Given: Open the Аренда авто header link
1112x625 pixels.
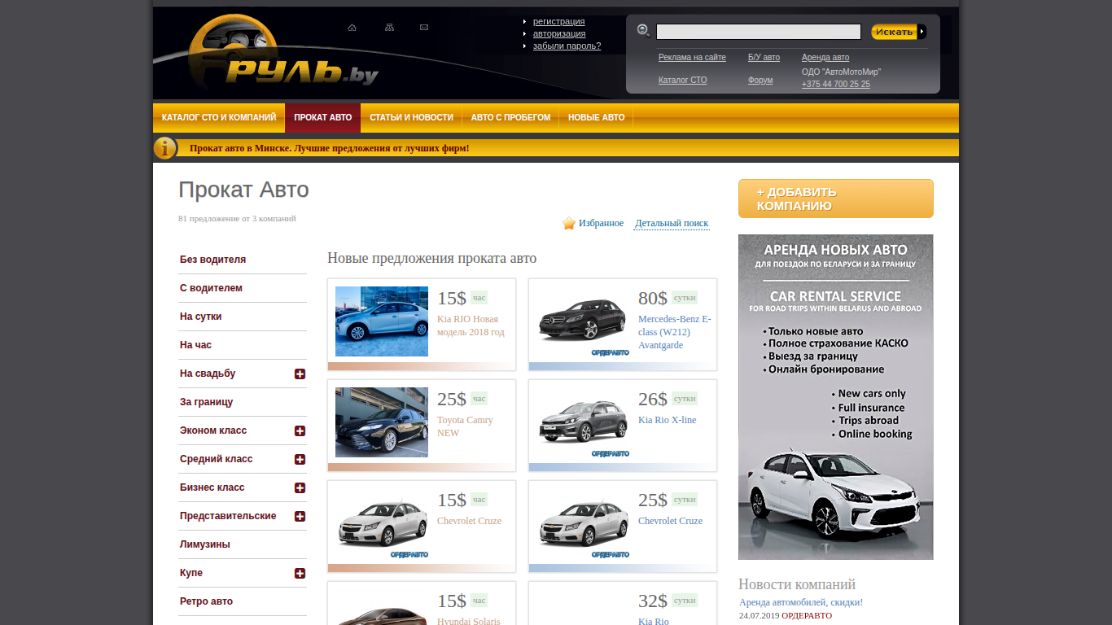Looking at the screenshot, I should (825, 58).
